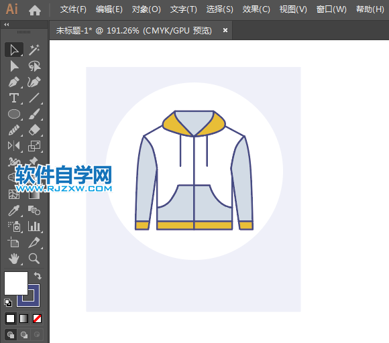Select the Magic Wand tool
This screenshot has width=389, height=343.
tap(34, 50)
